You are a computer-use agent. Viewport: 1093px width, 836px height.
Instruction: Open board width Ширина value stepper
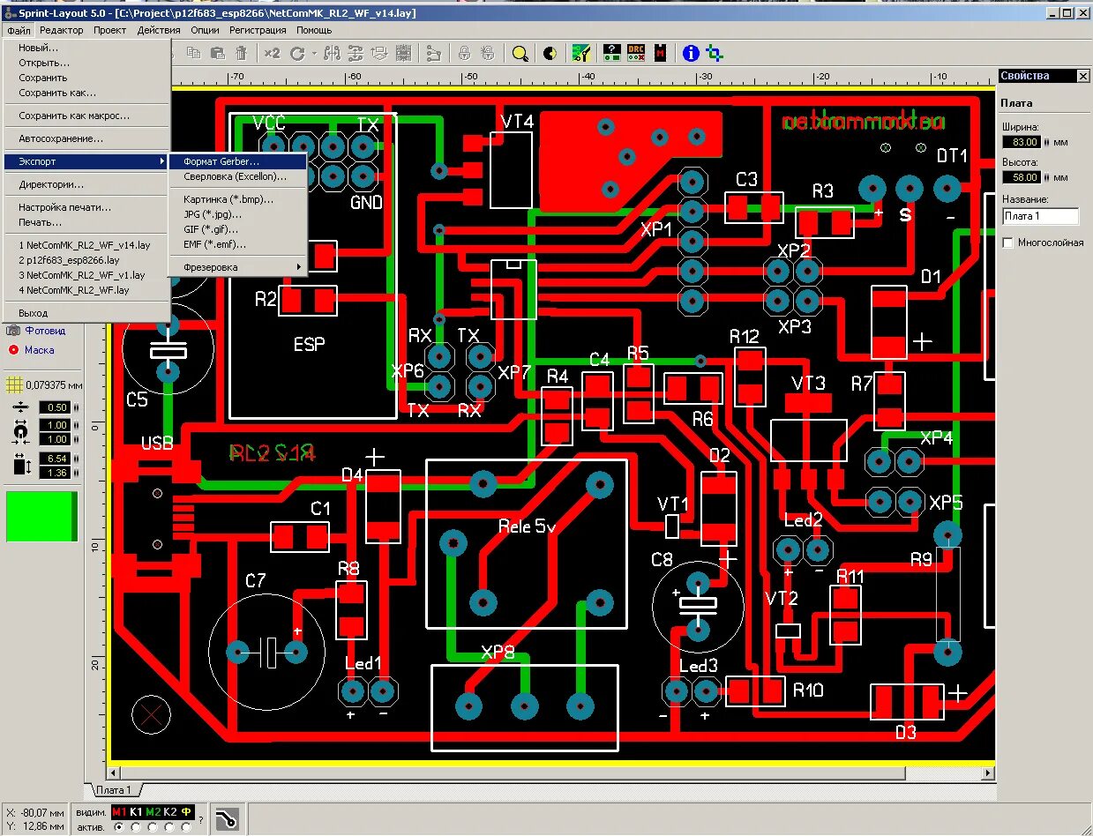point(1048,142)
